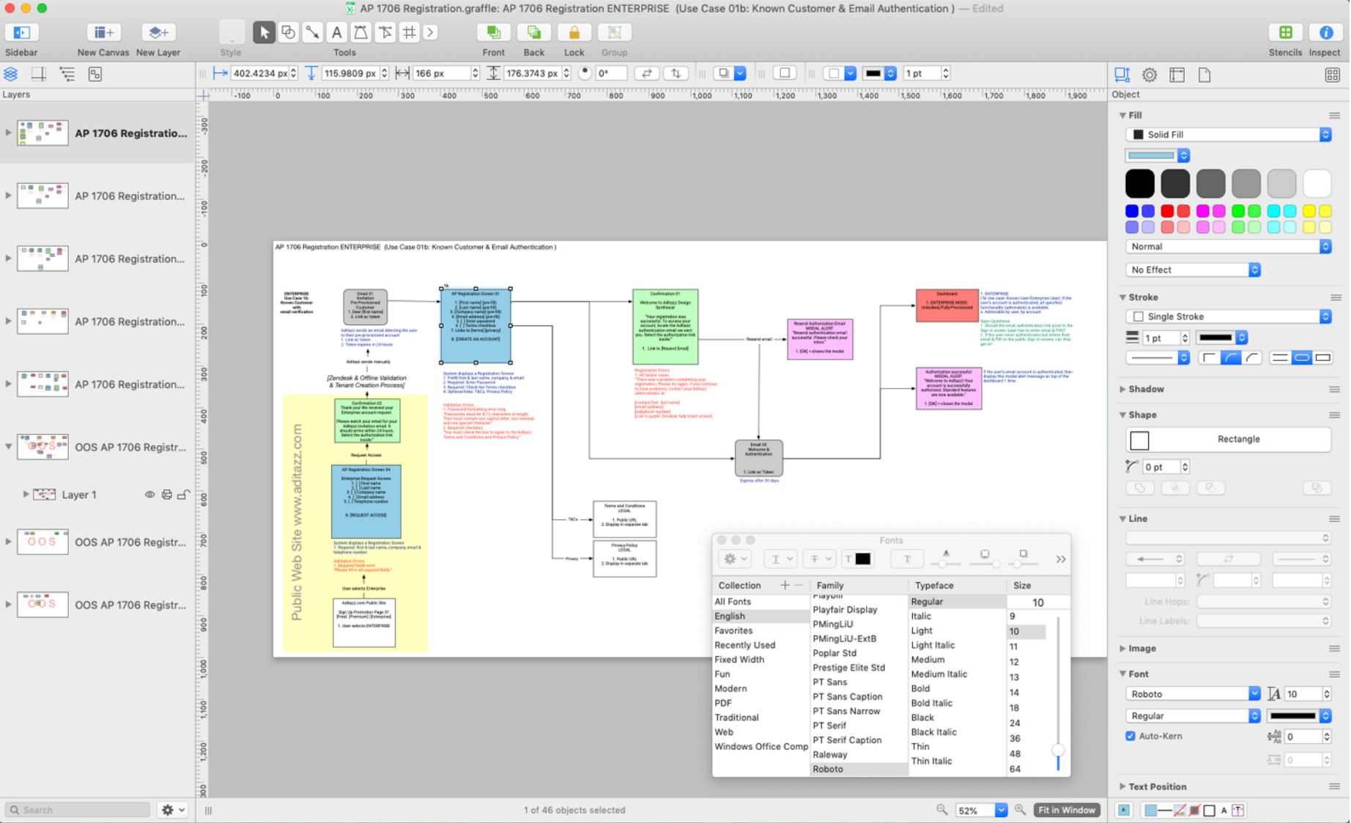Toggle the Single Stroke checkbox
This screenshot has width=1351, height=823.
[x=1138, y=316]
